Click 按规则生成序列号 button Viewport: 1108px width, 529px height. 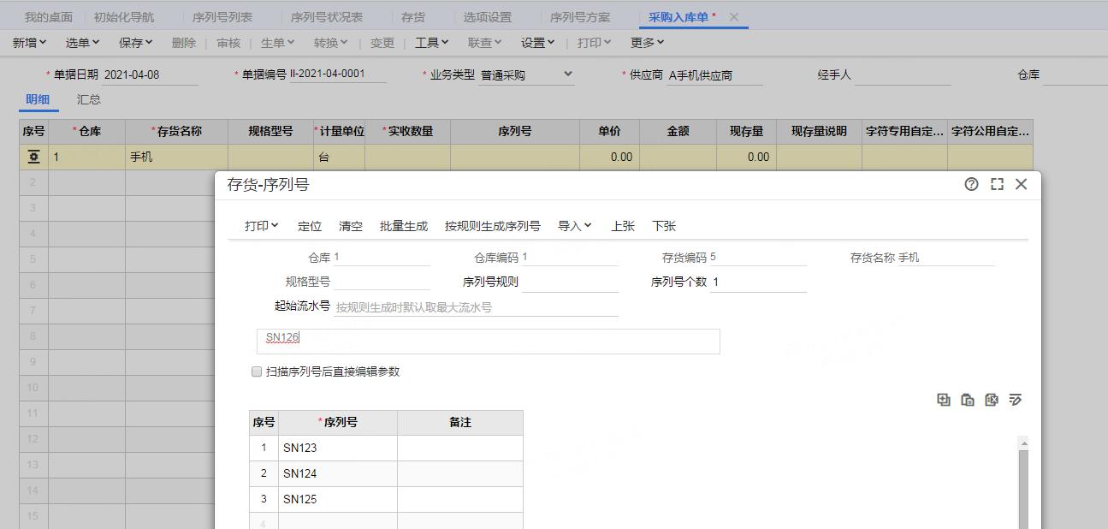(493, 226)
